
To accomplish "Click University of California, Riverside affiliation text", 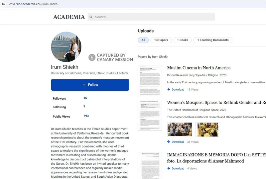I will coord(89,73).
